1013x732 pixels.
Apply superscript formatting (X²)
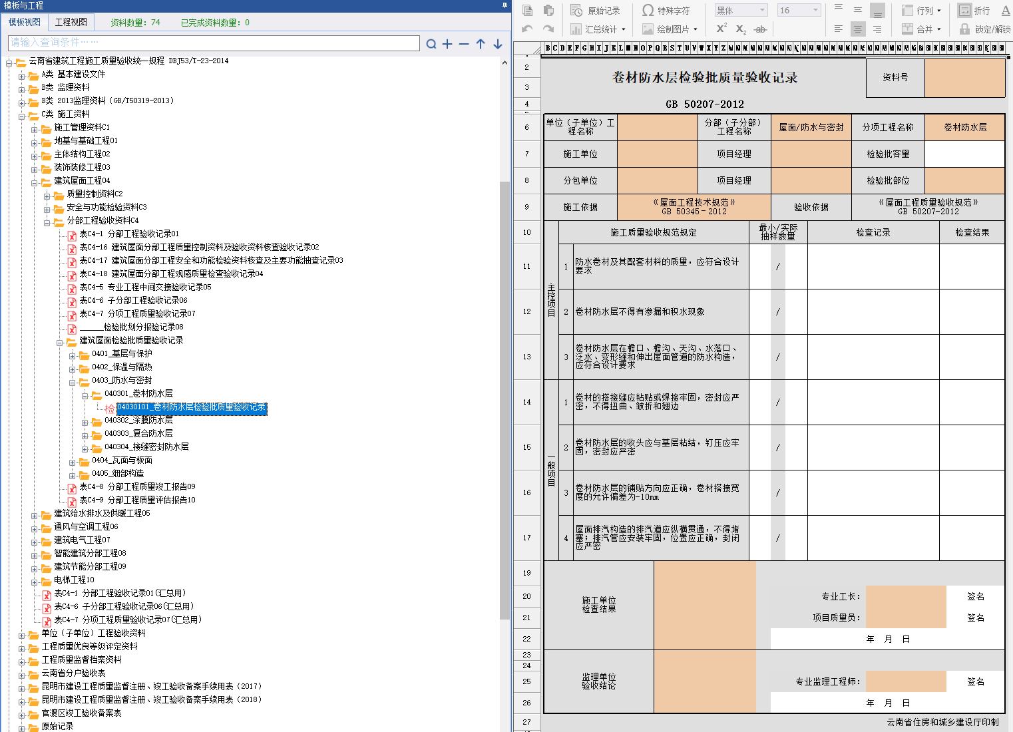[x=721, y=28]
